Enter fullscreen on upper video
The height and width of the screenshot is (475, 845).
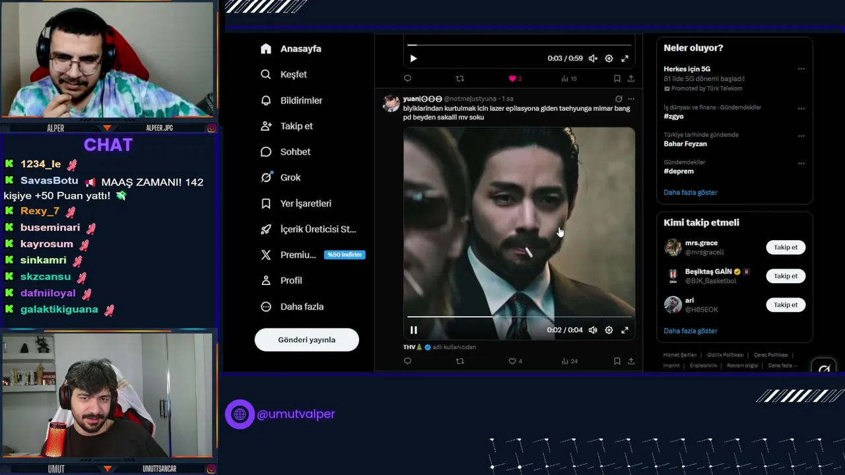(625, 59)
